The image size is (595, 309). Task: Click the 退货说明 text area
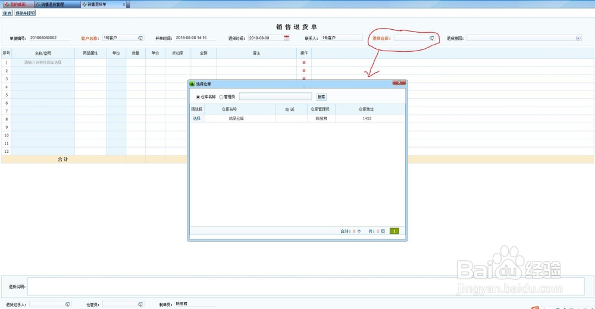click(x=306, y=286)
